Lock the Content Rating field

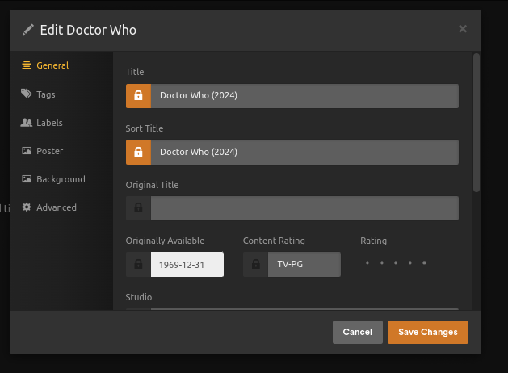tap(256, 264)
